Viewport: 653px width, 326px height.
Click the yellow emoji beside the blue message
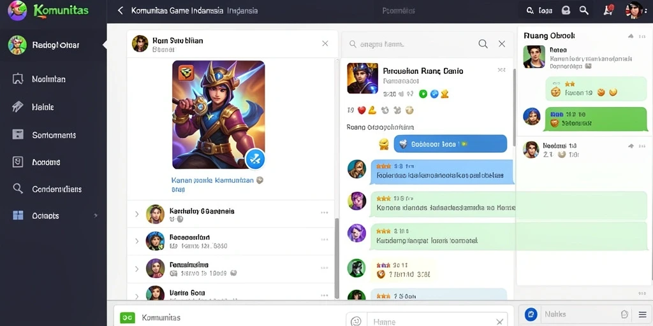384,145
